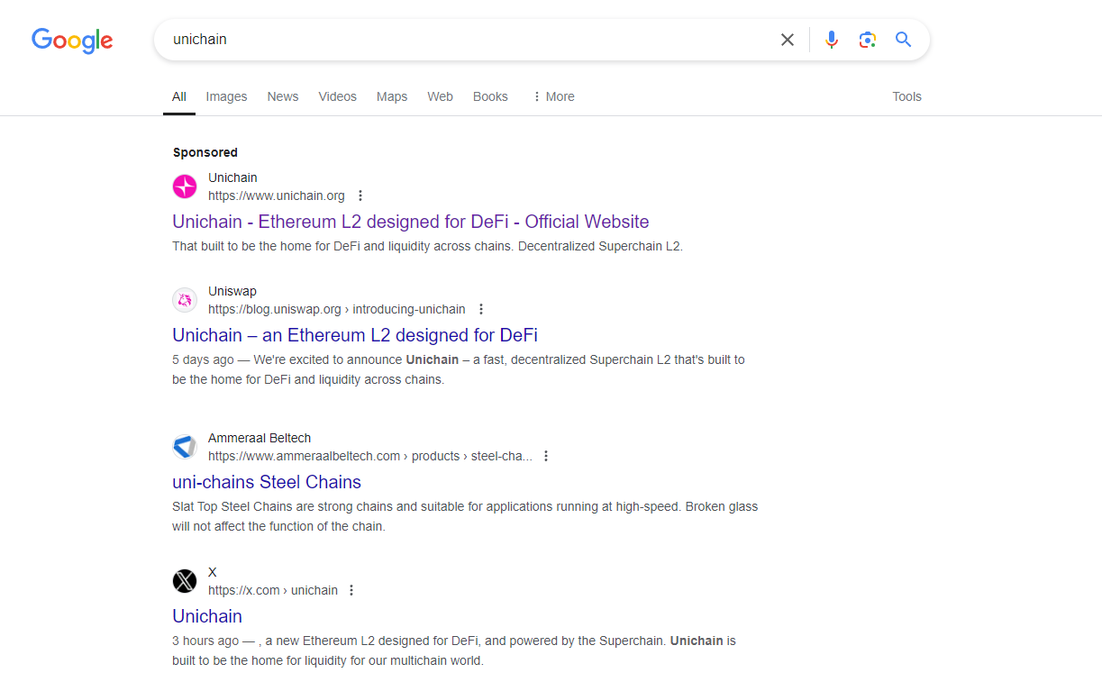This screenshot has width=1102, height=691.
Task: Open options menu beside ammeraalbeltech.com URL
Action: [546, 456]
